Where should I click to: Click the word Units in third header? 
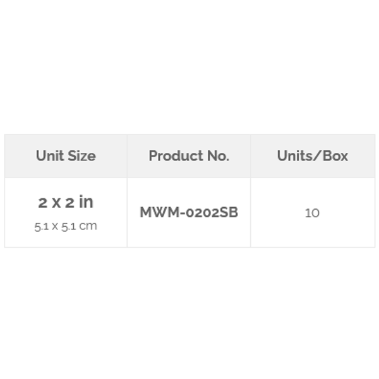tap(294, 155)
